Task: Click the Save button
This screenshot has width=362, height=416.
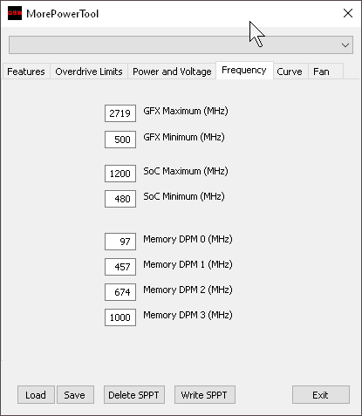Action: (75, 395)
